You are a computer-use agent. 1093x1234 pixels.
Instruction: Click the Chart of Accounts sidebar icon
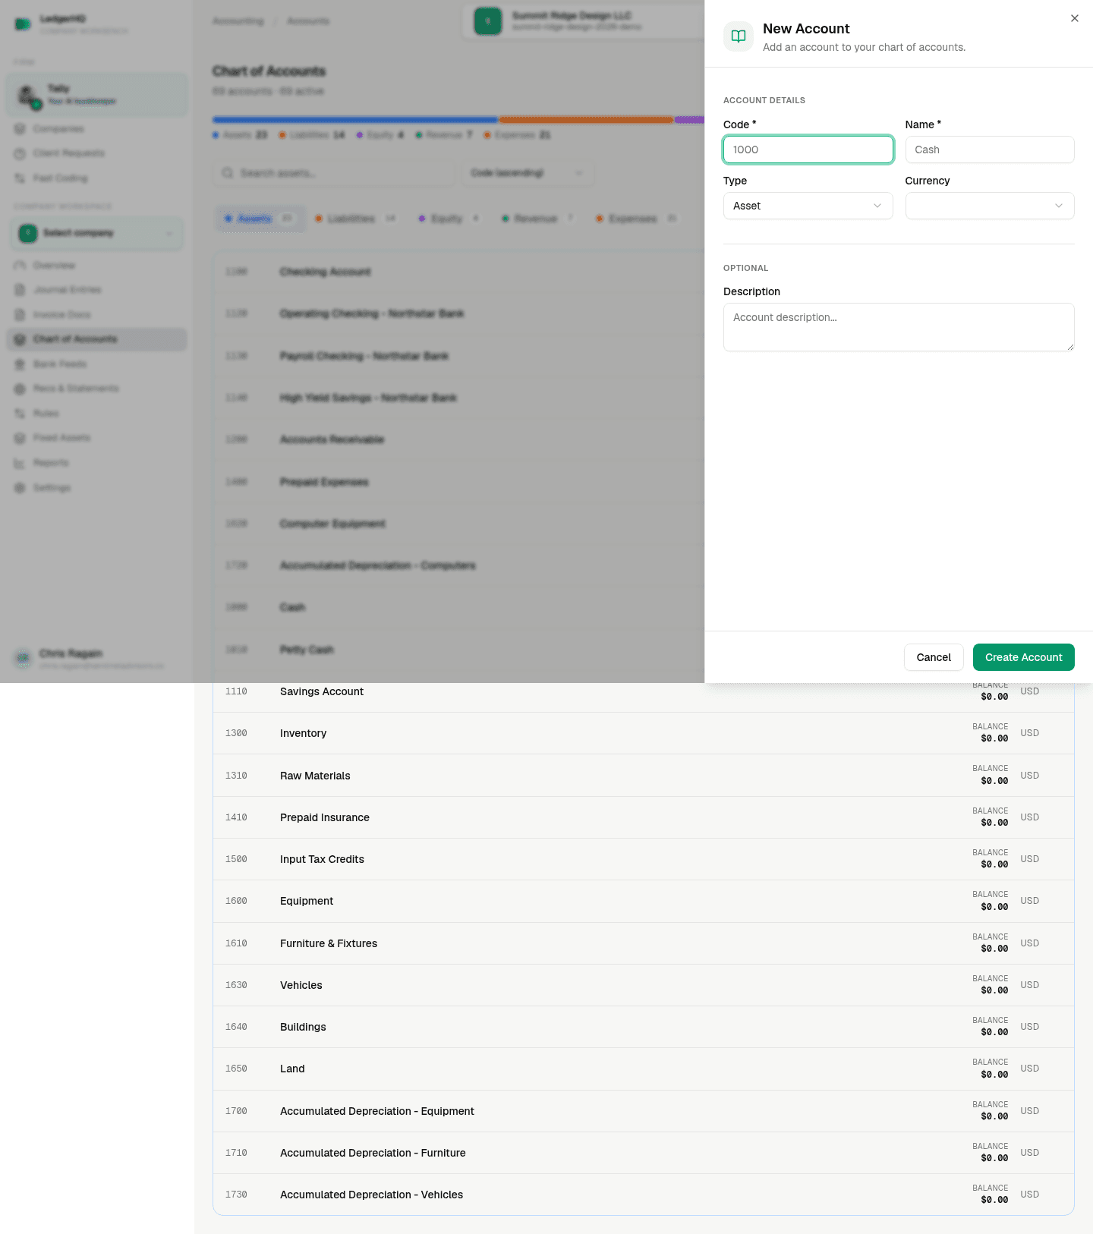point(20,339)
